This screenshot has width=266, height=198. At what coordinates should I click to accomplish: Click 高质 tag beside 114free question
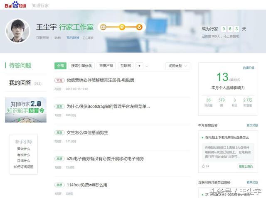point(59,185)
